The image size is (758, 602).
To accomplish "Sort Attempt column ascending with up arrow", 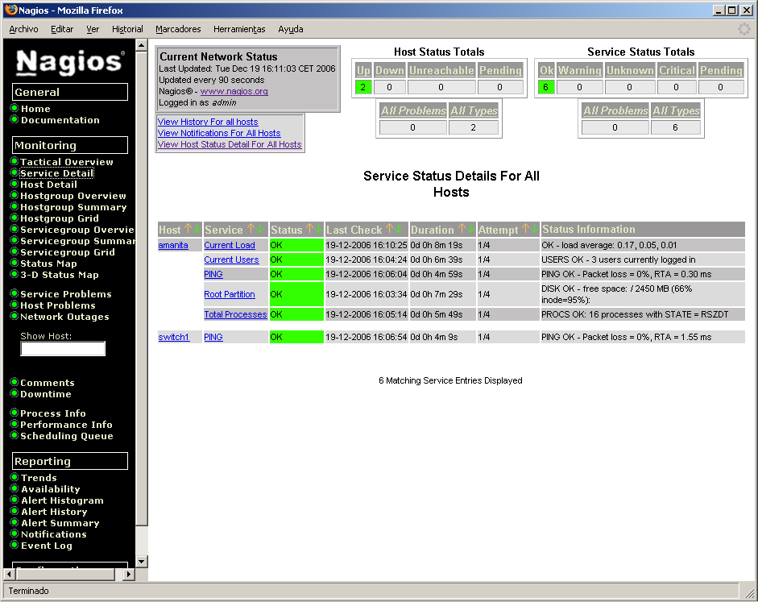I will (x=525, y=228).
